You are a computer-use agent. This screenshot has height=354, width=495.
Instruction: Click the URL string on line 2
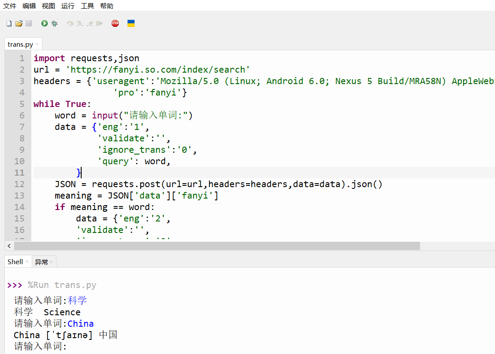click(157, 70)
